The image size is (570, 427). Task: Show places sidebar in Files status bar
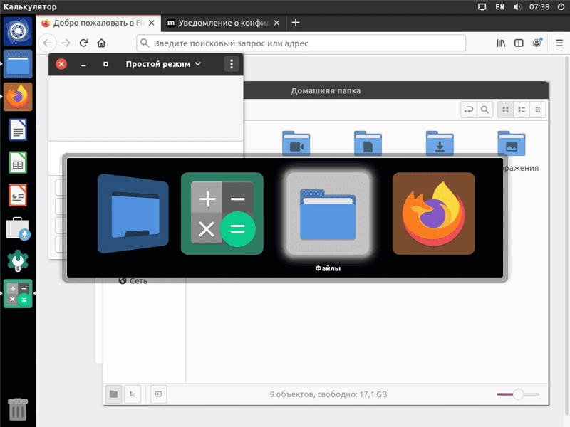[113, 394]
